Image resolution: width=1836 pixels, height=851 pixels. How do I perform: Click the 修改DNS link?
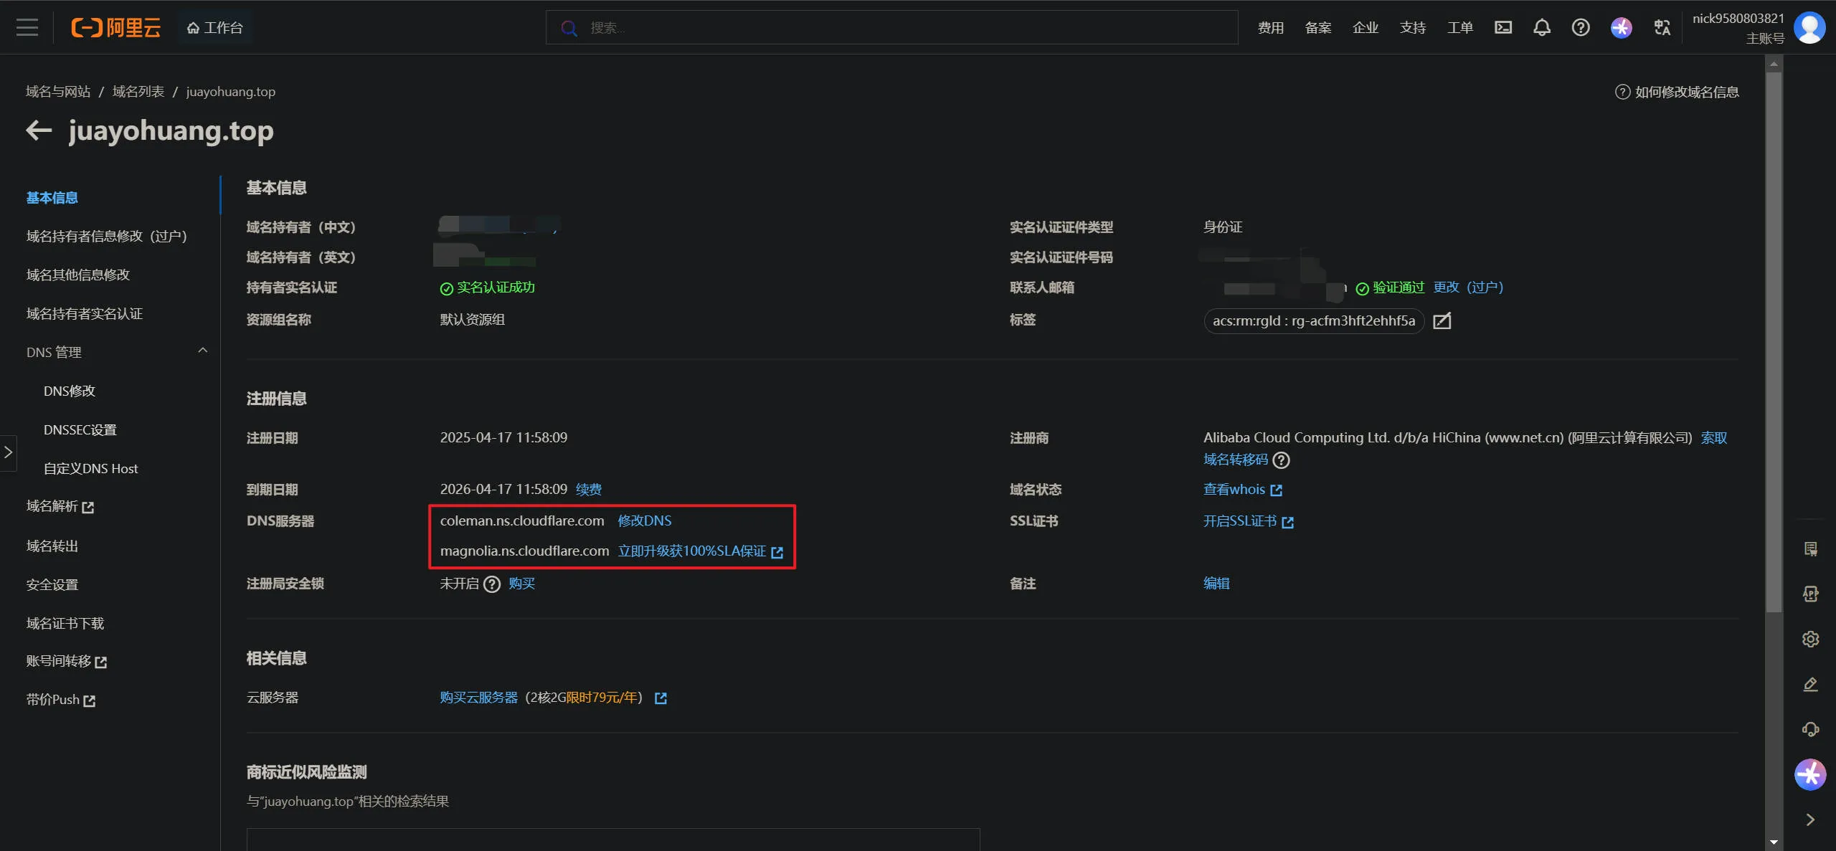click(644, 520)
